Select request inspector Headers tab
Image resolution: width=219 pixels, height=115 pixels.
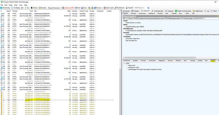[x=125, y=13]
